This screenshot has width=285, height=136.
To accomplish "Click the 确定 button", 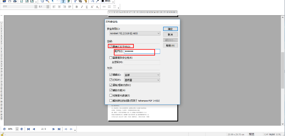I will (170, 29).
